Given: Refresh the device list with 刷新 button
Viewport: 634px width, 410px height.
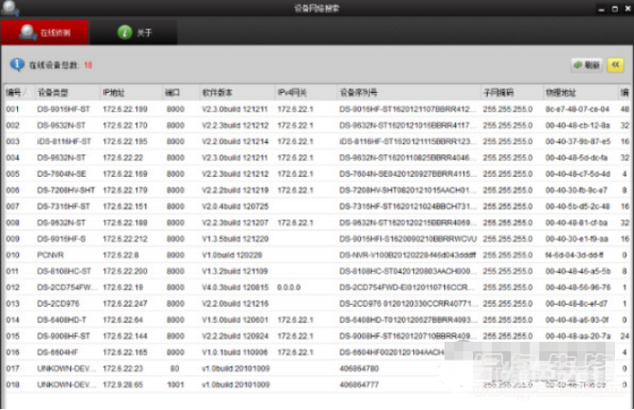Looking at the screenshot, I should 587,65.
